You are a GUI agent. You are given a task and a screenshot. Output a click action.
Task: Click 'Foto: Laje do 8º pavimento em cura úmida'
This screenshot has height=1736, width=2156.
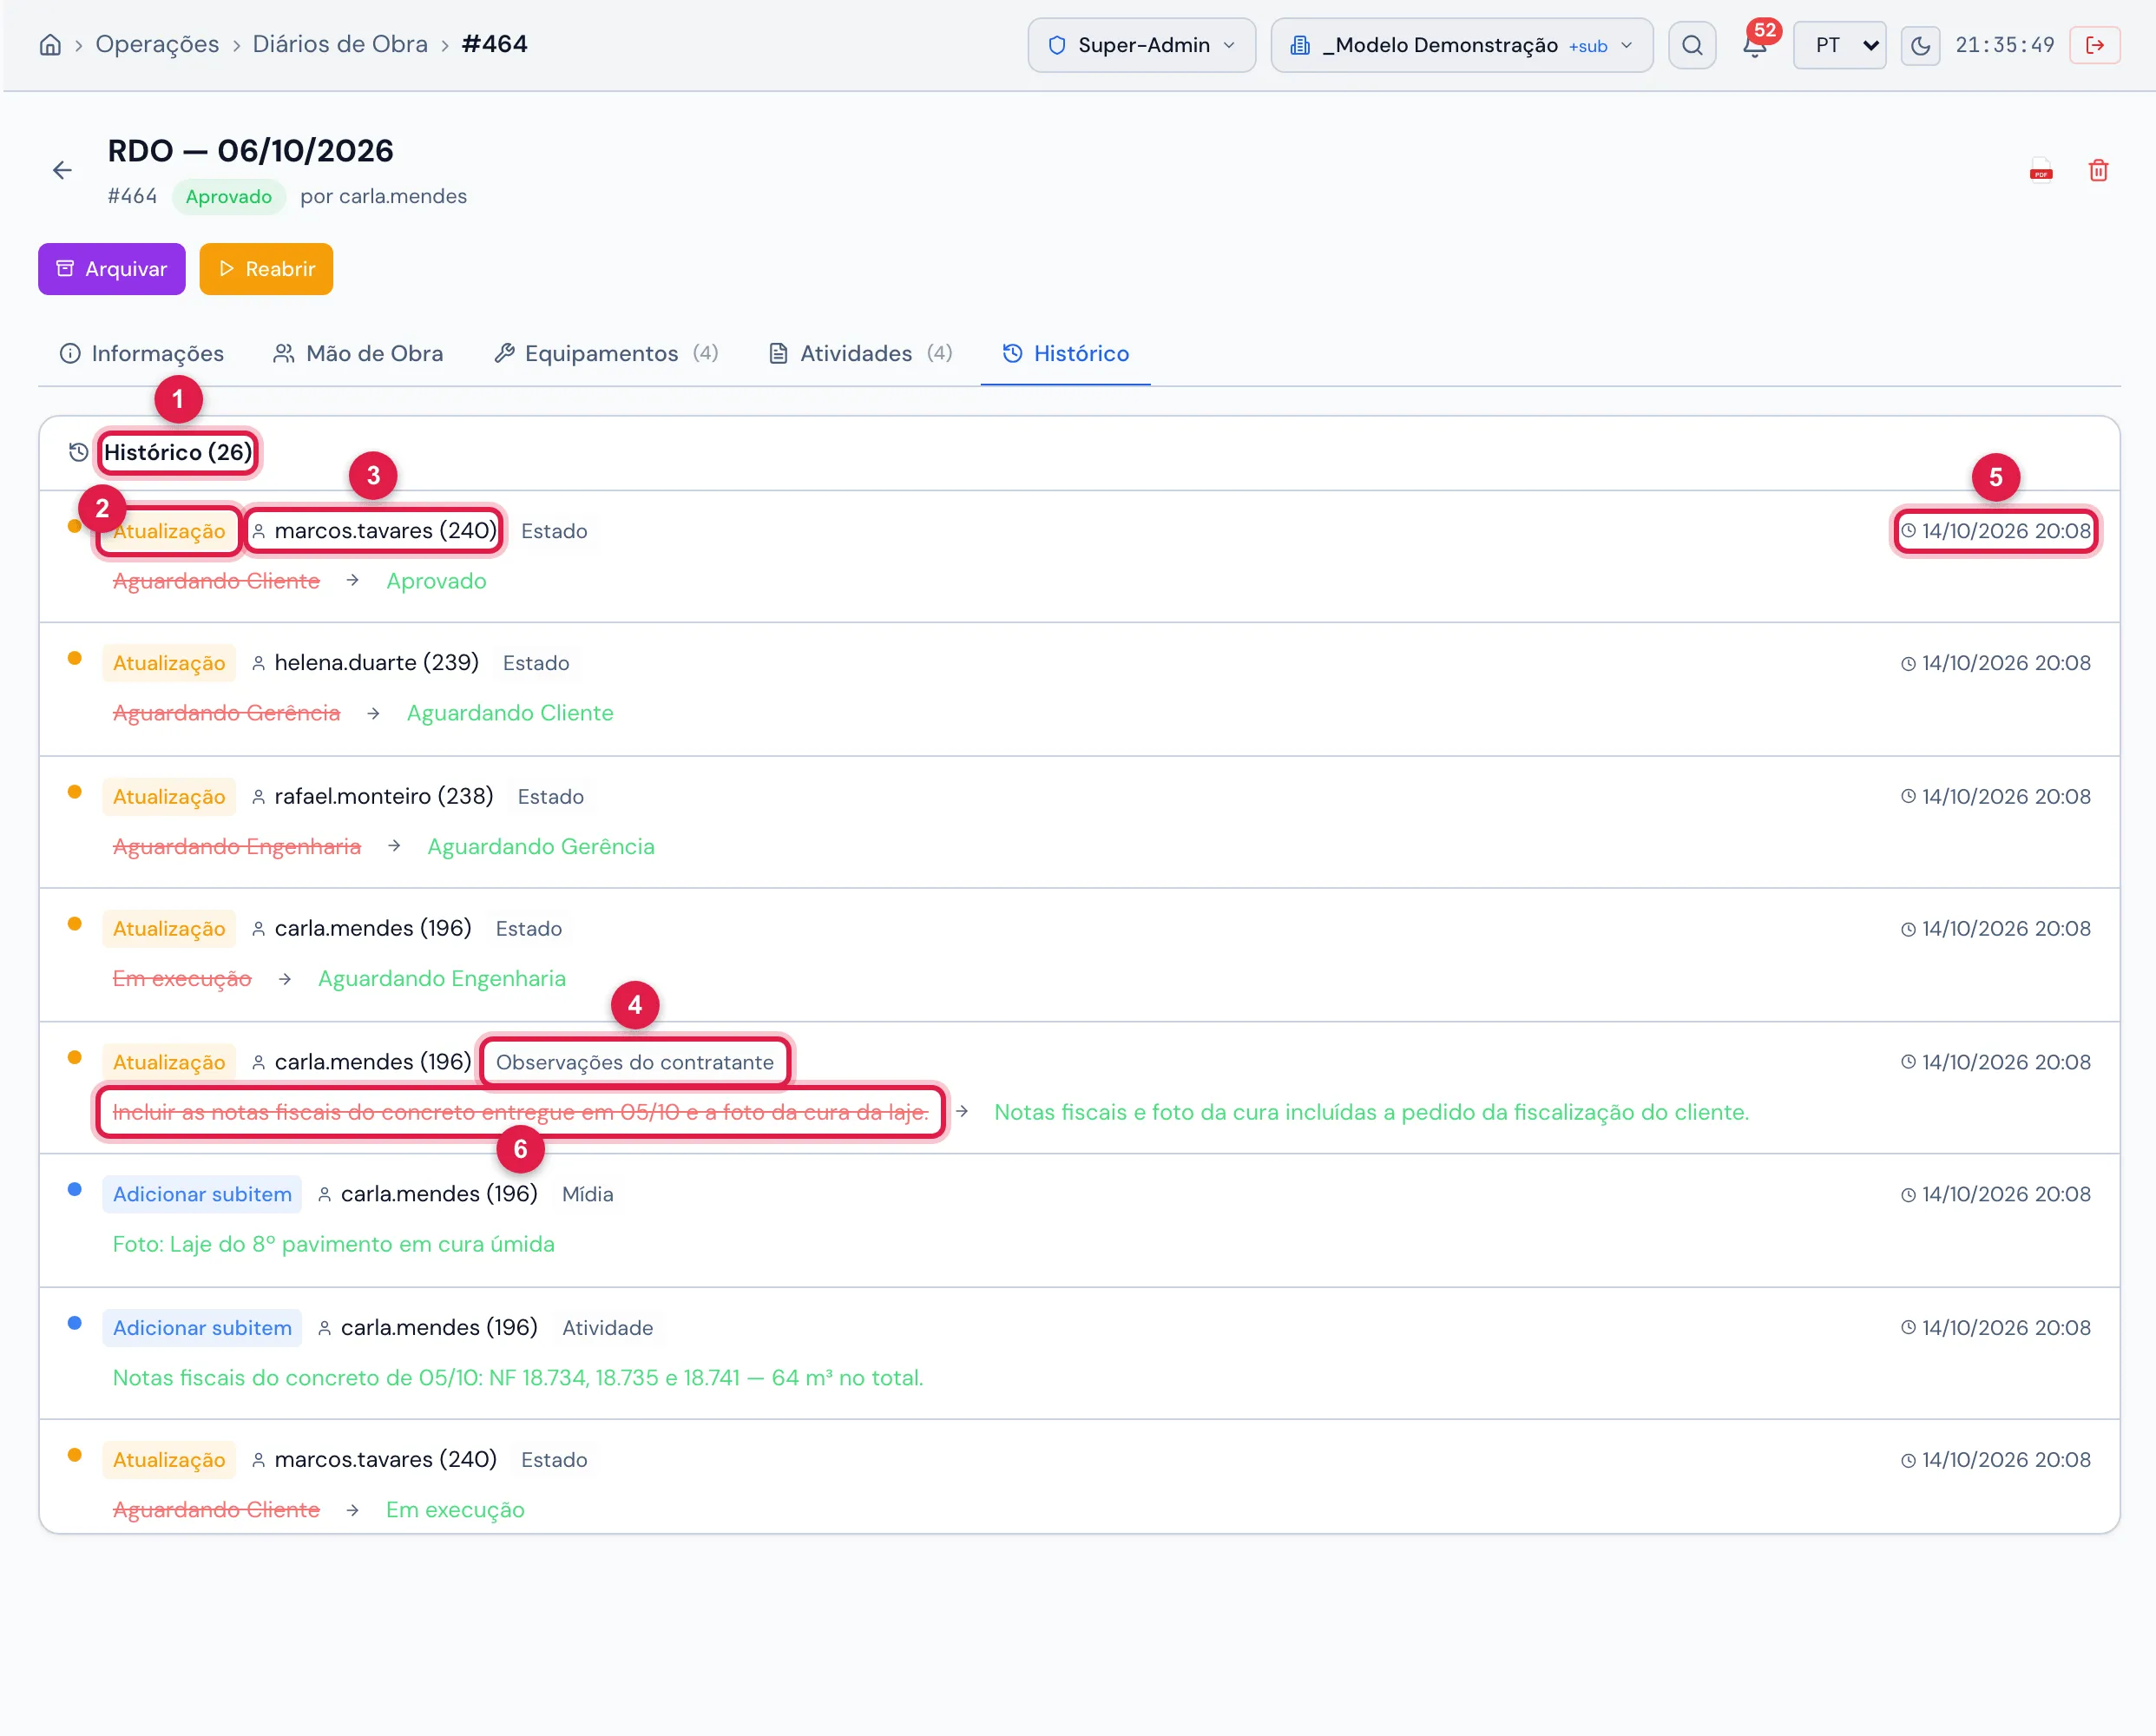tap(334, 1244)
